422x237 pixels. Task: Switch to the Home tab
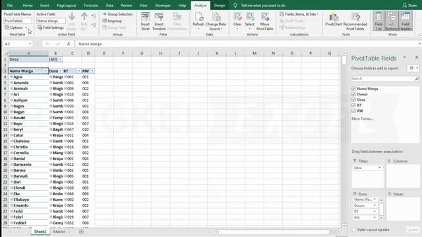click(x=28, y=5)
